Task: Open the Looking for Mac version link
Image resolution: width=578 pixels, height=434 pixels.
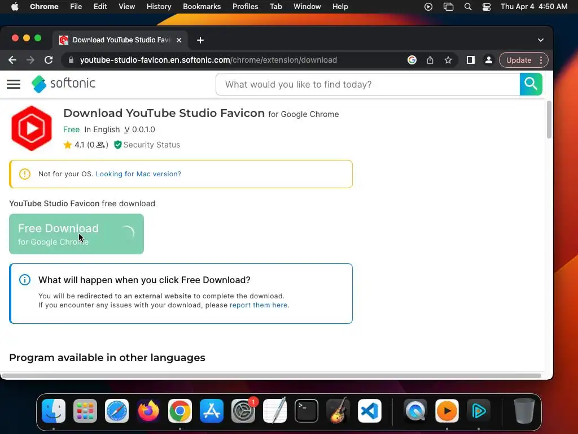Action: pos(138,174)
